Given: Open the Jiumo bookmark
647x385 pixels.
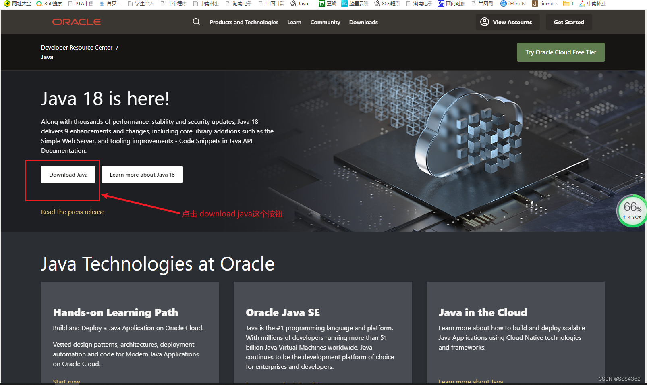Looking at the screenshot, I should pos(545,4).
